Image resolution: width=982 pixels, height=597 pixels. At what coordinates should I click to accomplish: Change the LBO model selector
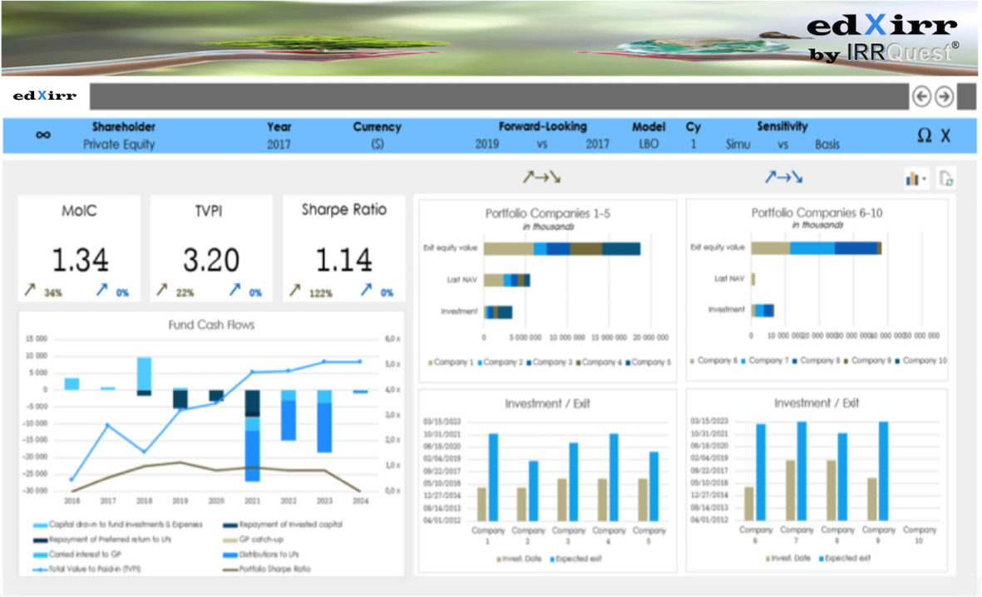point(649,144)
